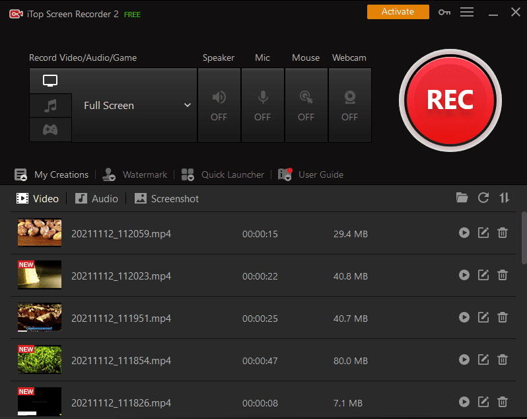Click the 00:00:08 duration value
This screenshot has height=419, width=527.
coord(260,403)
